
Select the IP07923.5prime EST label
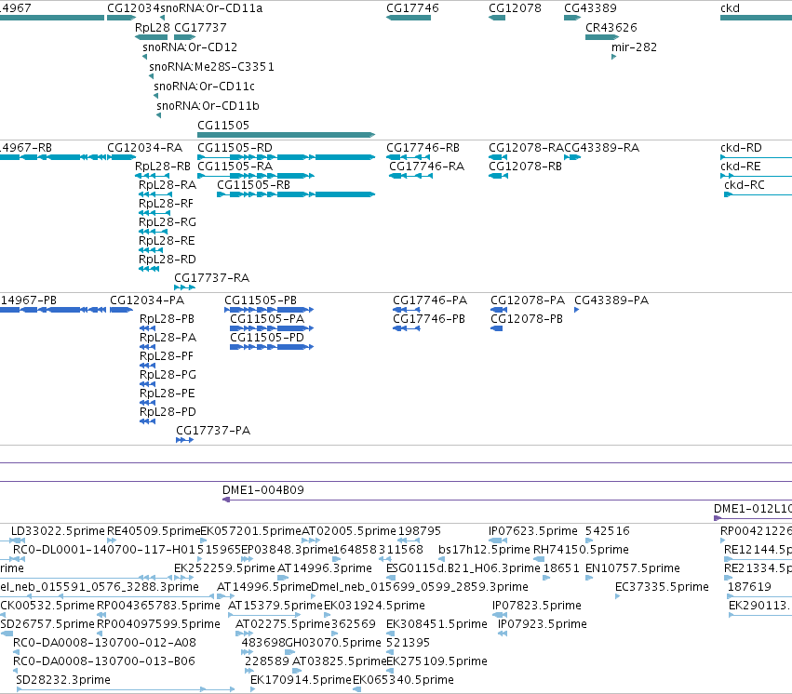pos(543,624)
